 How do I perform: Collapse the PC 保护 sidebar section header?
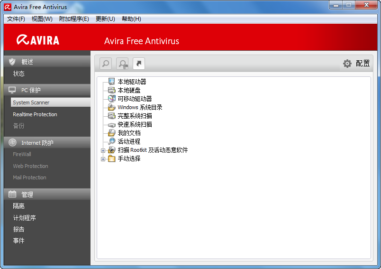click(46, 90)
